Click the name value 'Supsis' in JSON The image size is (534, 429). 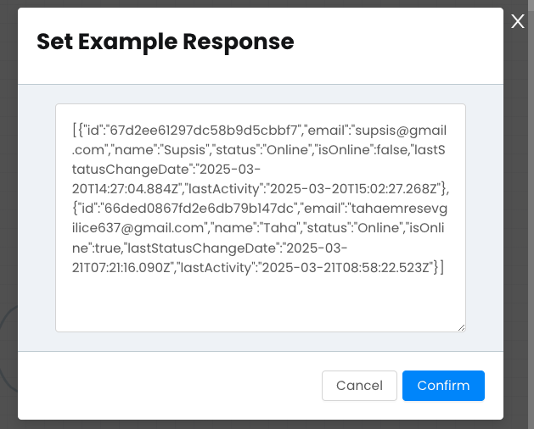pyautogui.click(x=185, y=150)
